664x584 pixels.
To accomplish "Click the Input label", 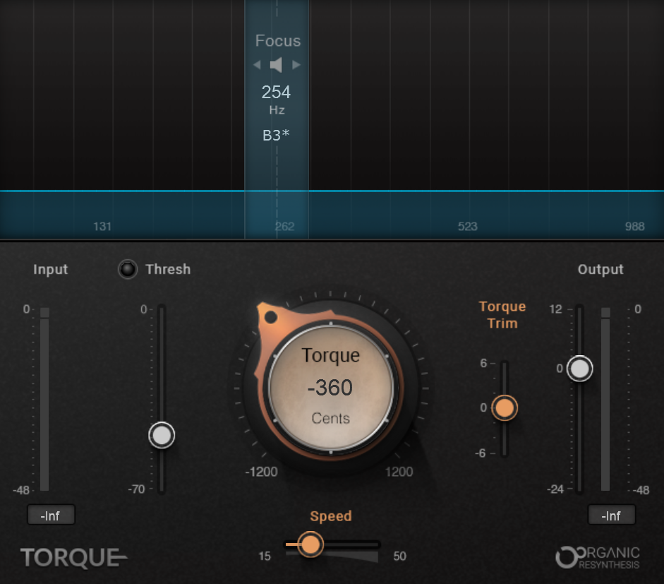I will 50,270.
